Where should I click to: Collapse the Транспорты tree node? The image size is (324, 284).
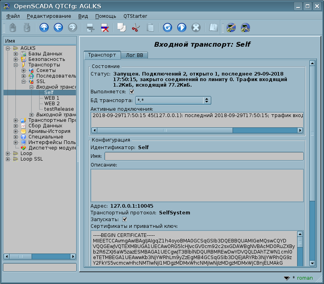pos(15,65)
